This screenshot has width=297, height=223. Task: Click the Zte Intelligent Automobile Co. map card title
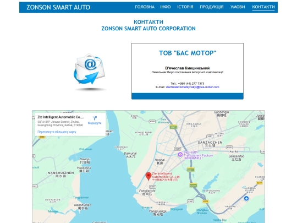point(61,117)
